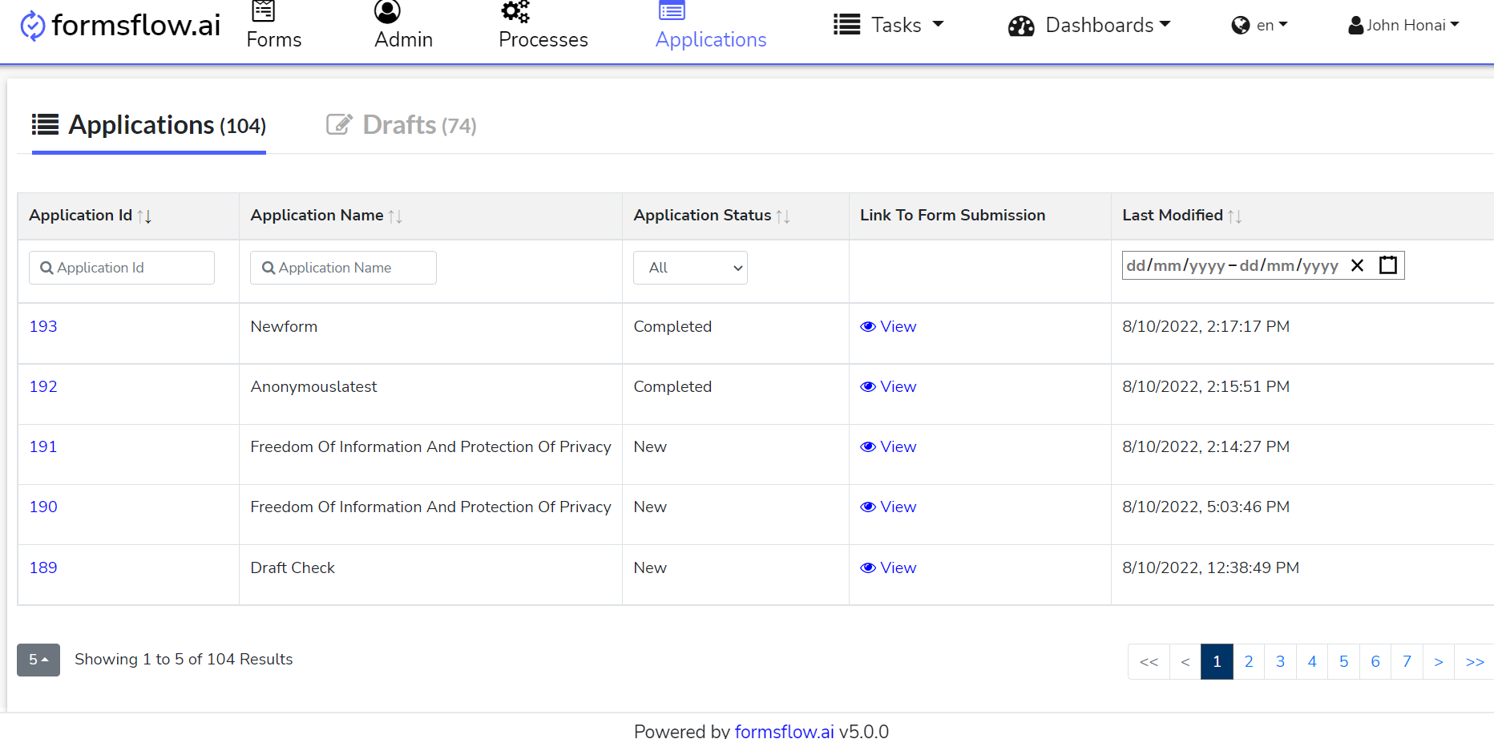Image resolution: width=1494 pixels, height=739 pixels.
Task: Sort by Last Modified arrows
Action: coord(1235,216)
